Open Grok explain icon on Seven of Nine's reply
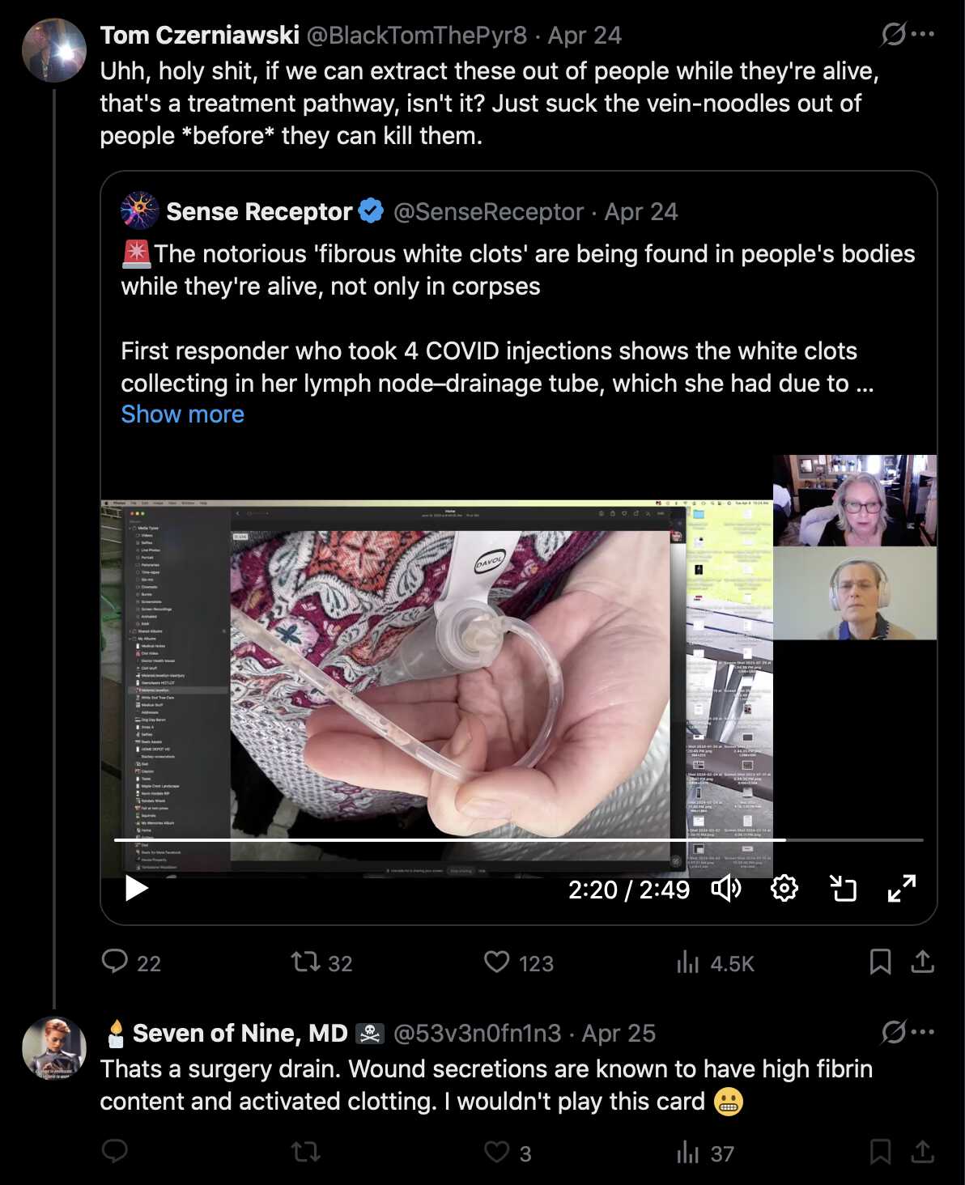This screenshot has width=965, height=1185. tap(893, 1032)
